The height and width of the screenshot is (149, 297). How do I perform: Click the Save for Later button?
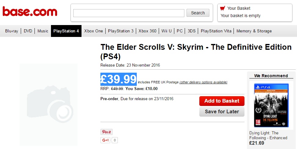click(222, 111)
